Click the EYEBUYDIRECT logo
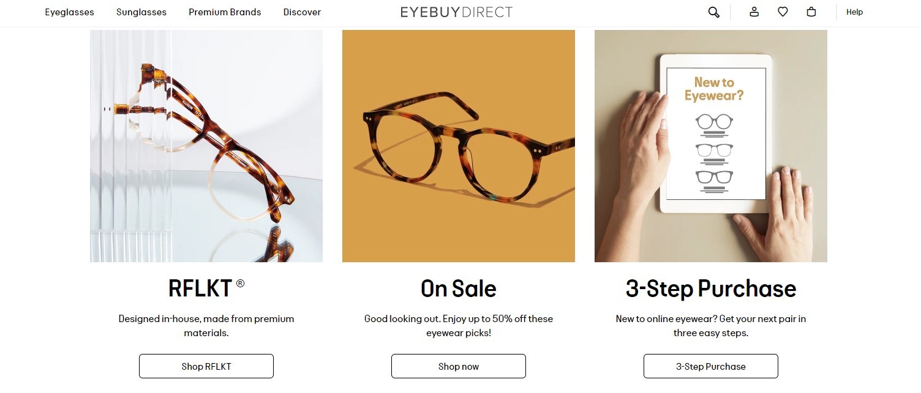The width and height of the screenshot is (921, 393). pyautogui.click(x=456, y=12)
